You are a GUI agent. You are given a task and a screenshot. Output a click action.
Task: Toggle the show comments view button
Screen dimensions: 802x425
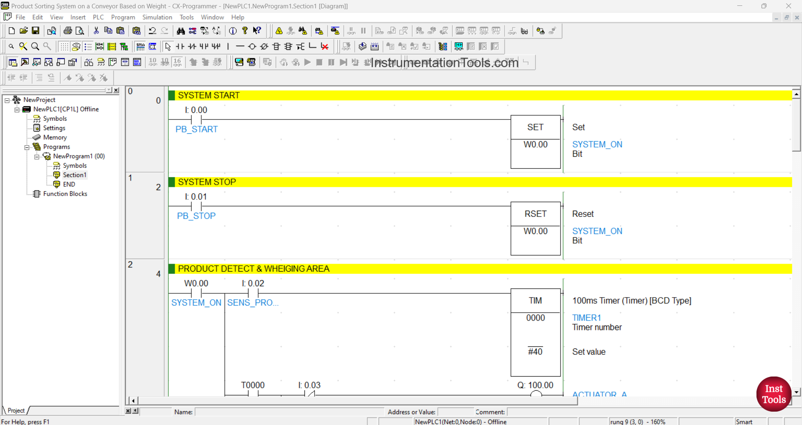click(76, 46)
